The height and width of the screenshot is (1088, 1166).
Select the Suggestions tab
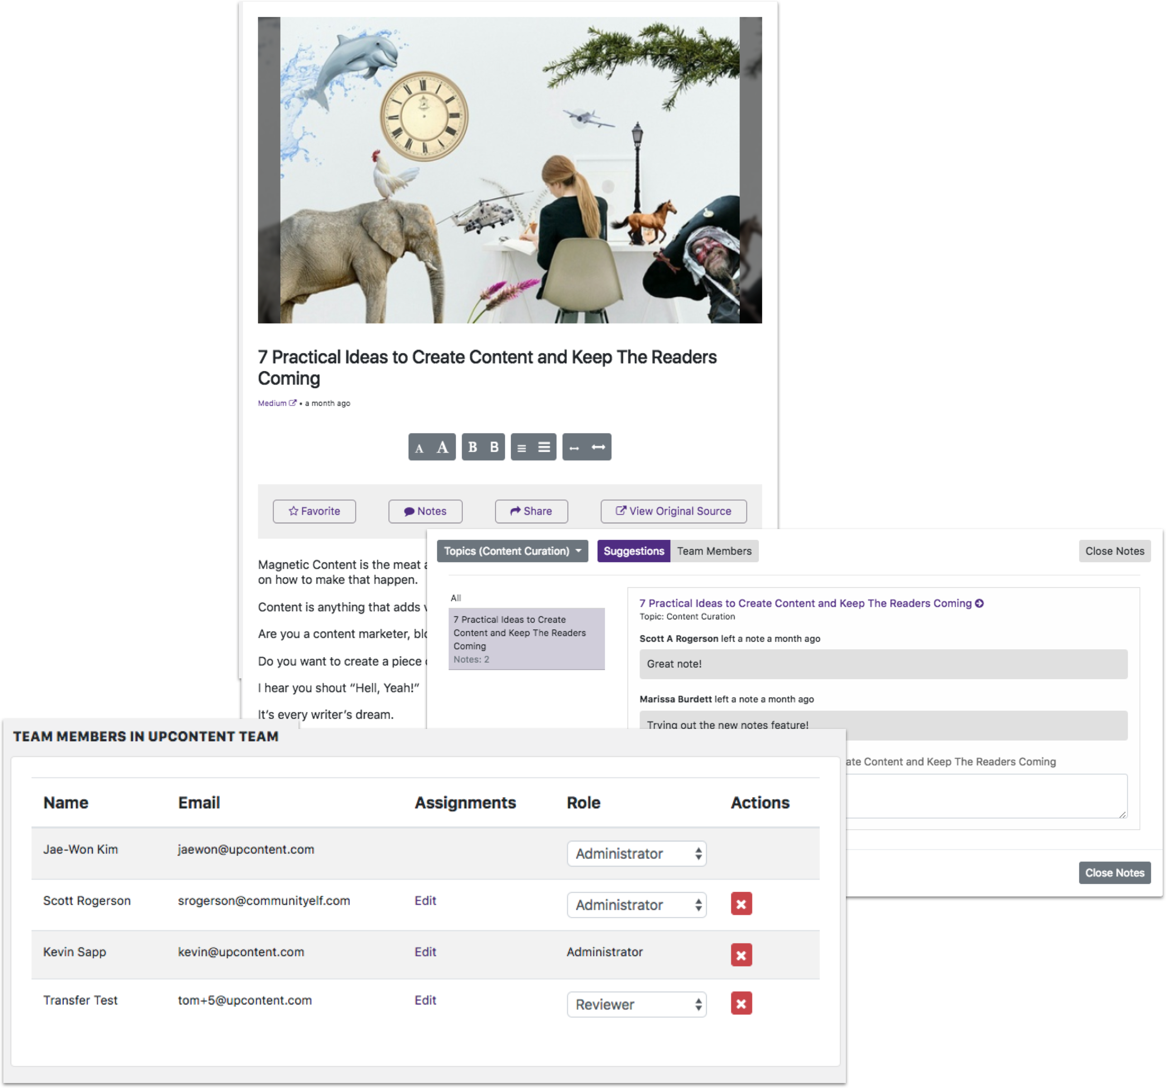634,551
